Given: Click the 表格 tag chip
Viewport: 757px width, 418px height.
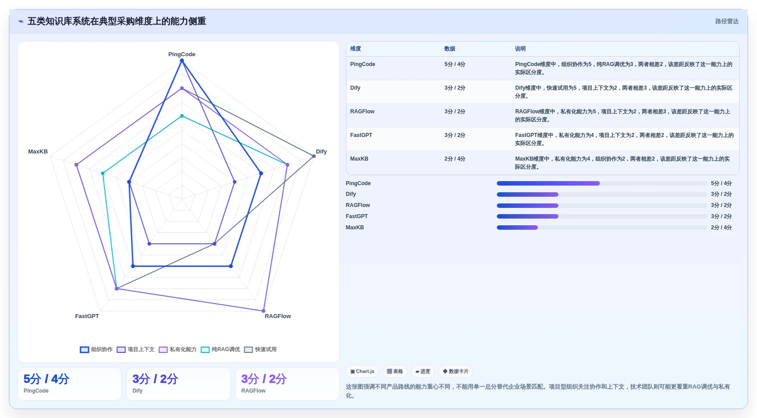Looking at the screenshot, I should click(395, 371).
